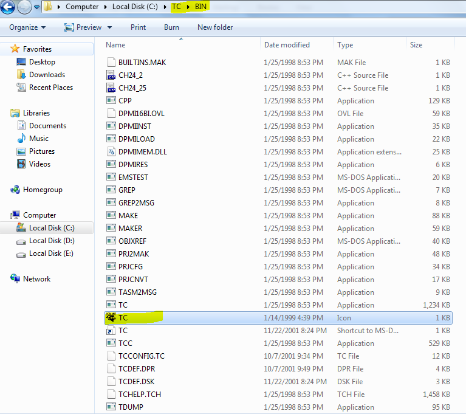Image resolution: width=466 pixels, height=414 pixels.
Task: Expand the Preview dropdown arrow
Action: pyautogui.click(x=109, y=27)
